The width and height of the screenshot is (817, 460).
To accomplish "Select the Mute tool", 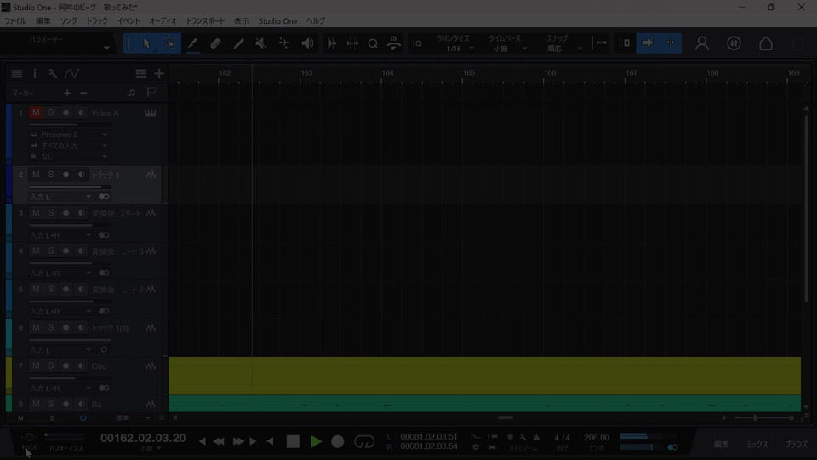I will [x=261, y=43].
